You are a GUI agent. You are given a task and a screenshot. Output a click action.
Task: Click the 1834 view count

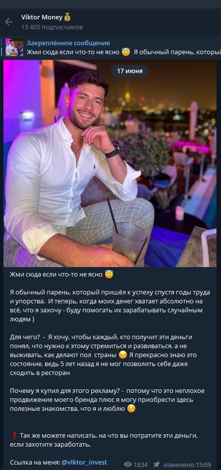pos(141,465)
